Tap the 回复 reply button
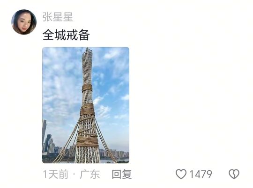Image resolution: width=253 pixels, height=188 pixels. 122,174
